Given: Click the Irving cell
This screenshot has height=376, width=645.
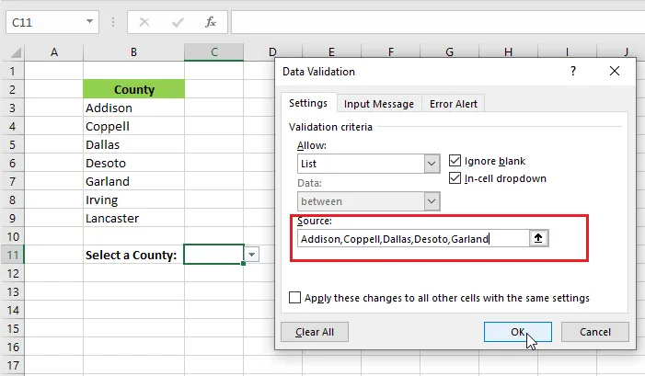Looking at the screenshot, I should pyautogui.click(x=133, y=199).
